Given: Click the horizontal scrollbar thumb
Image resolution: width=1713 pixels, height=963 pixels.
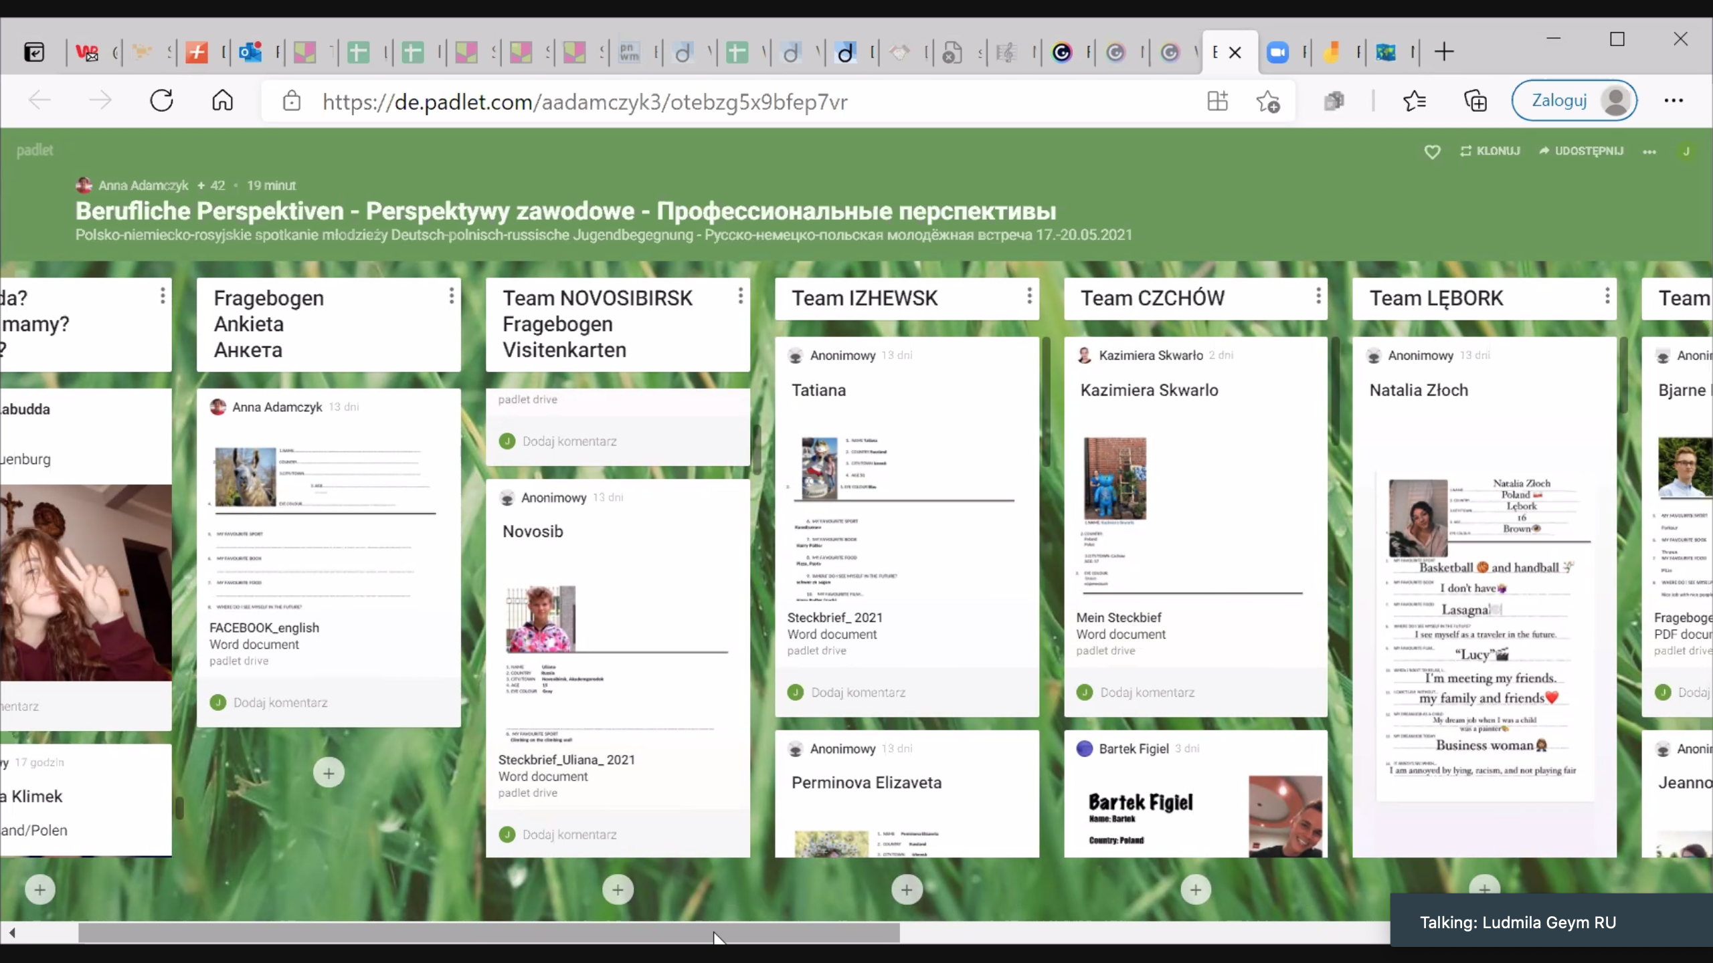Looking at the screenshot, I should [x=489, y=932].
